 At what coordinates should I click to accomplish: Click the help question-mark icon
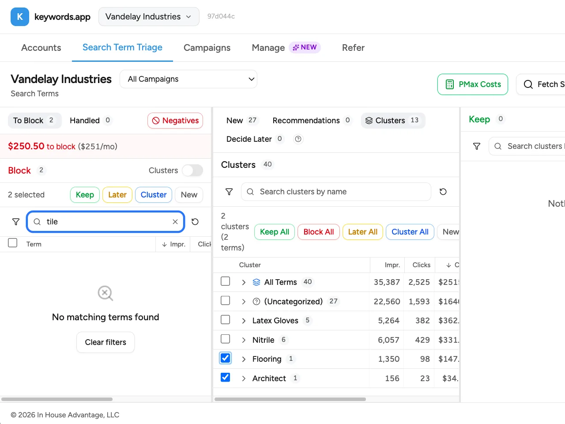pos(298,139)
